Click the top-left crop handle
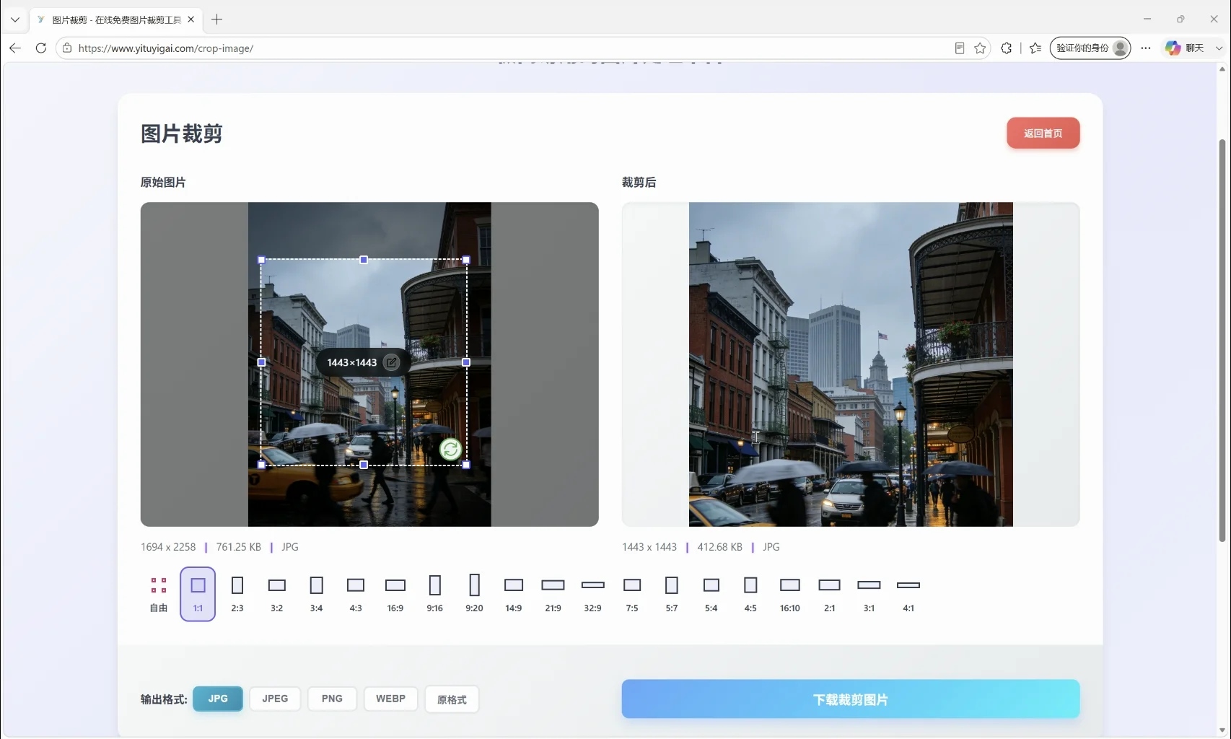The width and height of the screenshot is (1231, 739). pos(261,260)
